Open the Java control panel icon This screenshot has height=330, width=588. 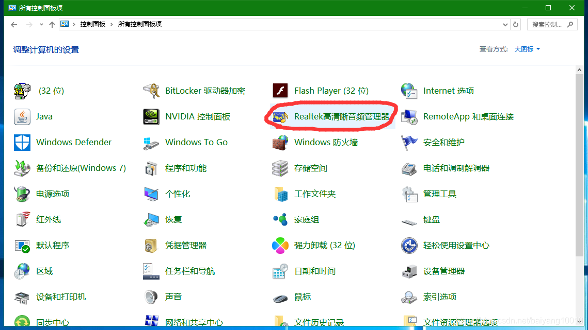pos(22,117)
